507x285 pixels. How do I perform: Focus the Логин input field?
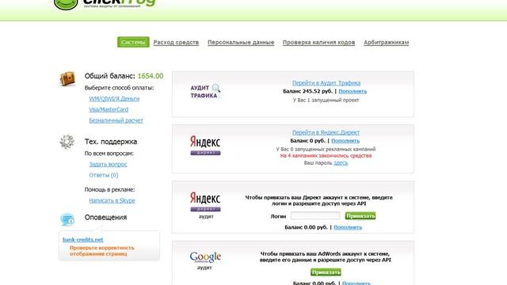315,216
